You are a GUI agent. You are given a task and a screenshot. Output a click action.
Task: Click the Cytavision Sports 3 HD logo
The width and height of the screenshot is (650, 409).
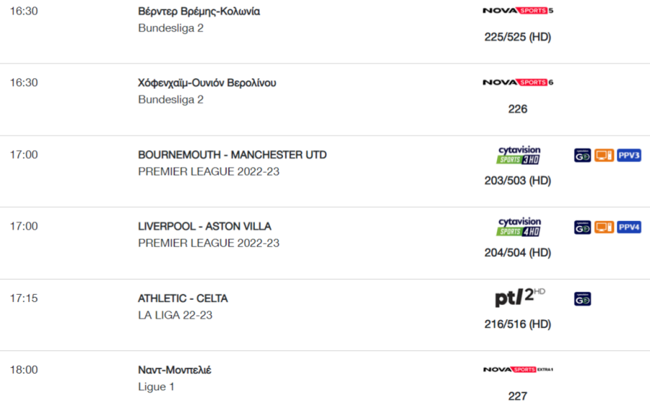coord(519,155)
